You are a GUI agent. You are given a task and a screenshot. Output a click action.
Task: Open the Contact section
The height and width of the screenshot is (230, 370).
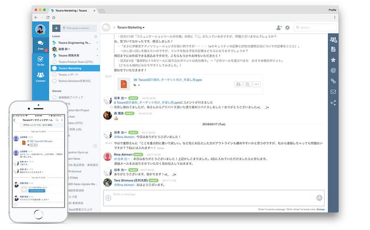(x=41, y=77)
